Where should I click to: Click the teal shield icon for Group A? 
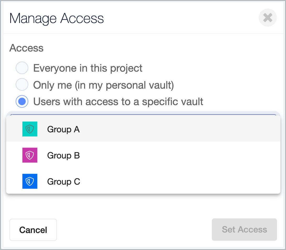click(30, 129)
